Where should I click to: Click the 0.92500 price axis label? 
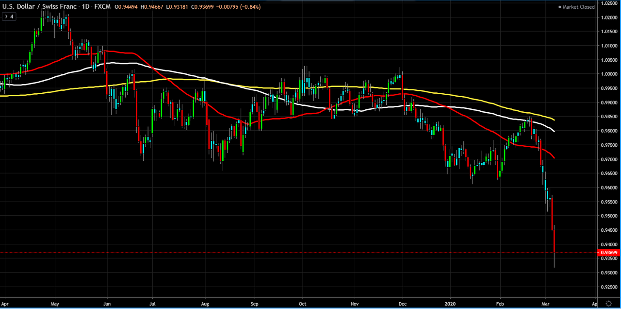pos(609,287)
